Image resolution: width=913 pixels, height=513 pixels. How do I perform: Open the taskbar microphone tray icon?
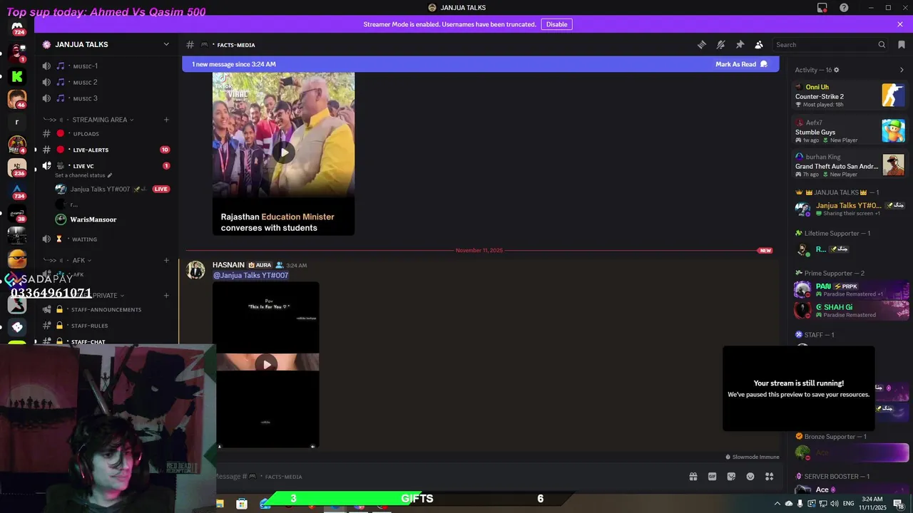pyautogui.click(x=800, y=503)
